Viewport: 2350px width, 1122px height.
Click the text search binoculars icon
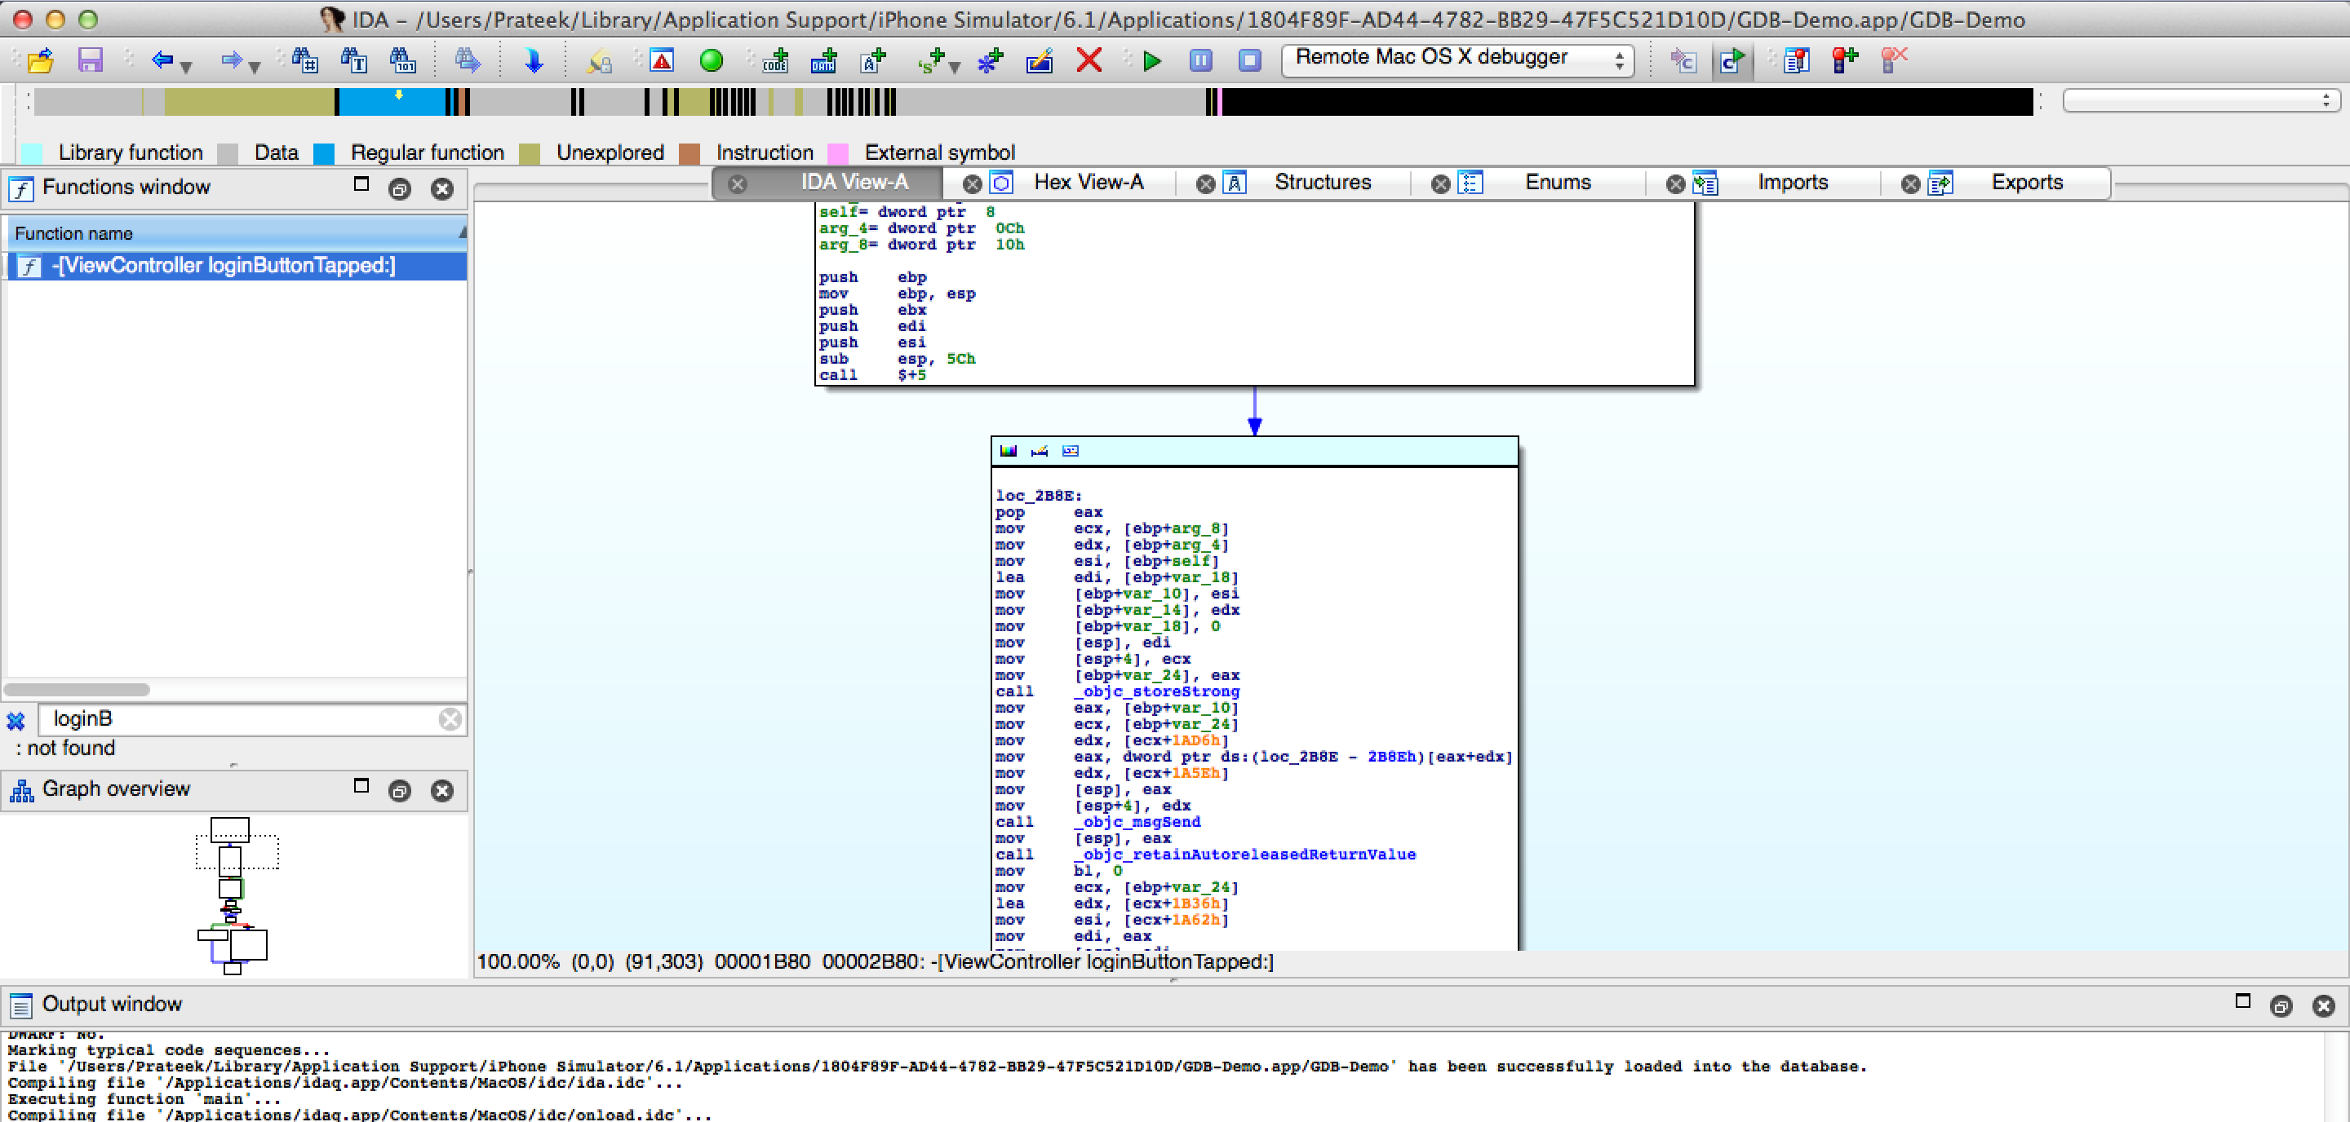click(354, 61)
